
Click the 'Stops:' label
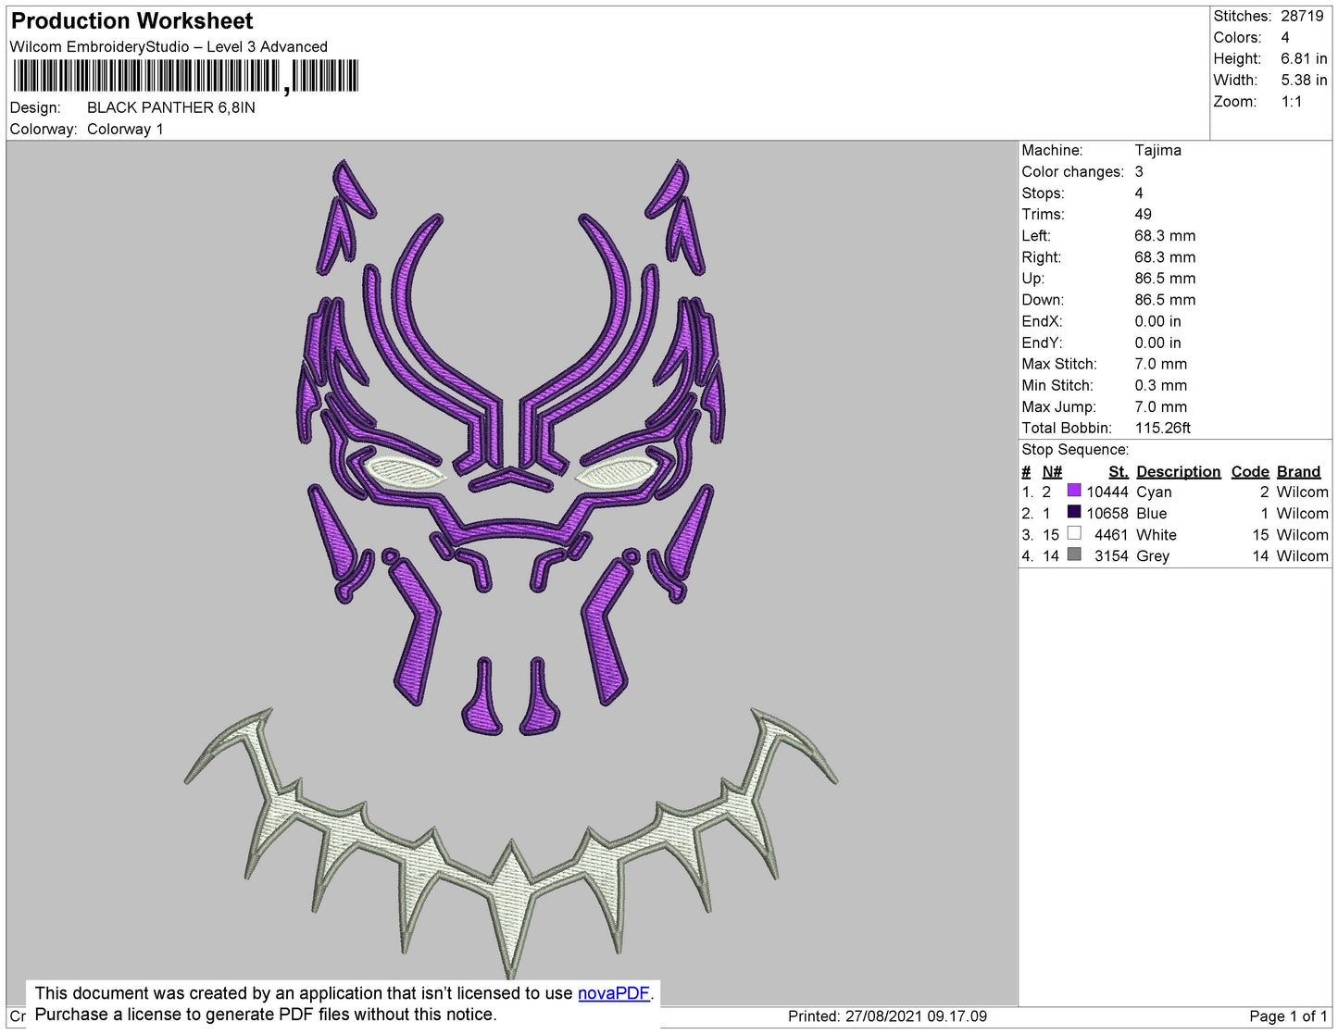(x=1043, y=193)
